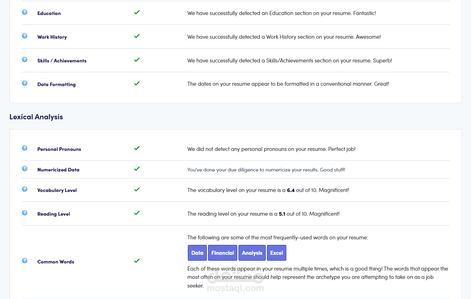
Task: Click help icon next to Skills / Achievements
Action: (x=25, y=60)
